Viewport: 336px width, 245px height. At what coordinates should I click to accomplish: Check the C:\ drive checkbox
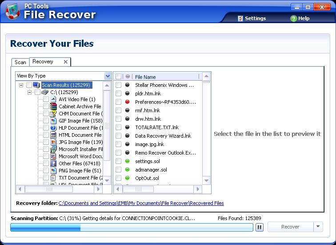(37, 92)
